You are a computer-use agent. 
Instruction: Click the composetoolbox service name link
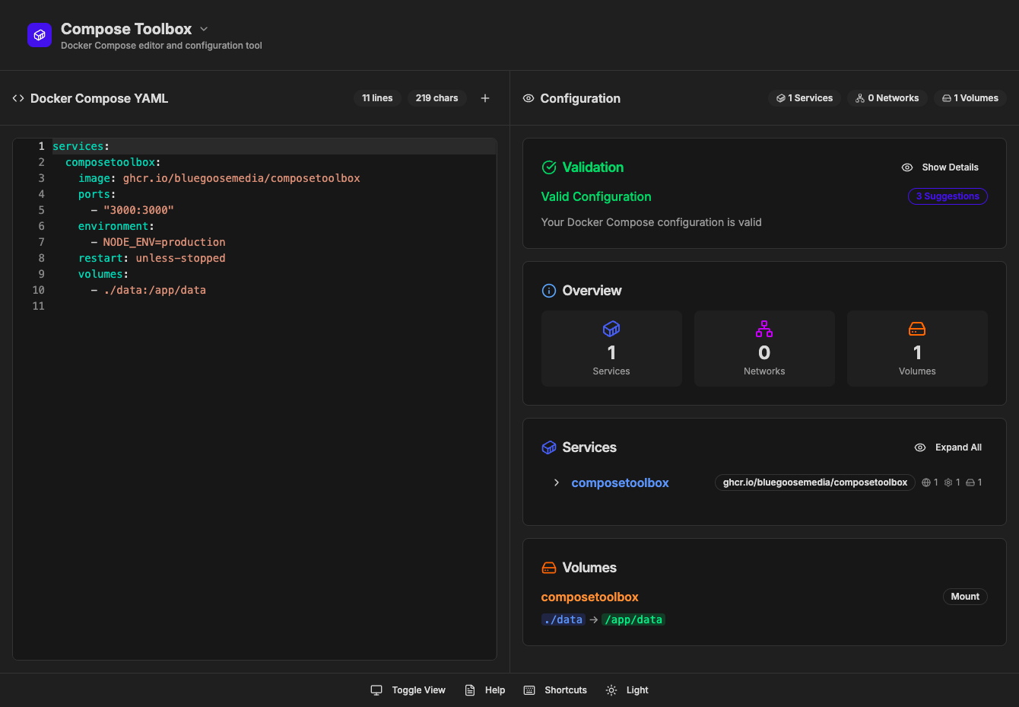(620, 482)
